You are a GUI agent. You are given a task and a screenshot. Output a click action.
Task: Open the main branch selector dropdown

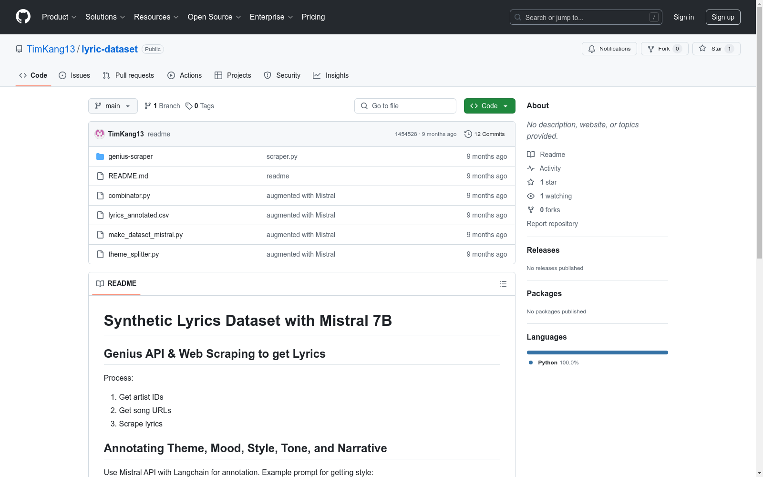[x=113, y=106]
